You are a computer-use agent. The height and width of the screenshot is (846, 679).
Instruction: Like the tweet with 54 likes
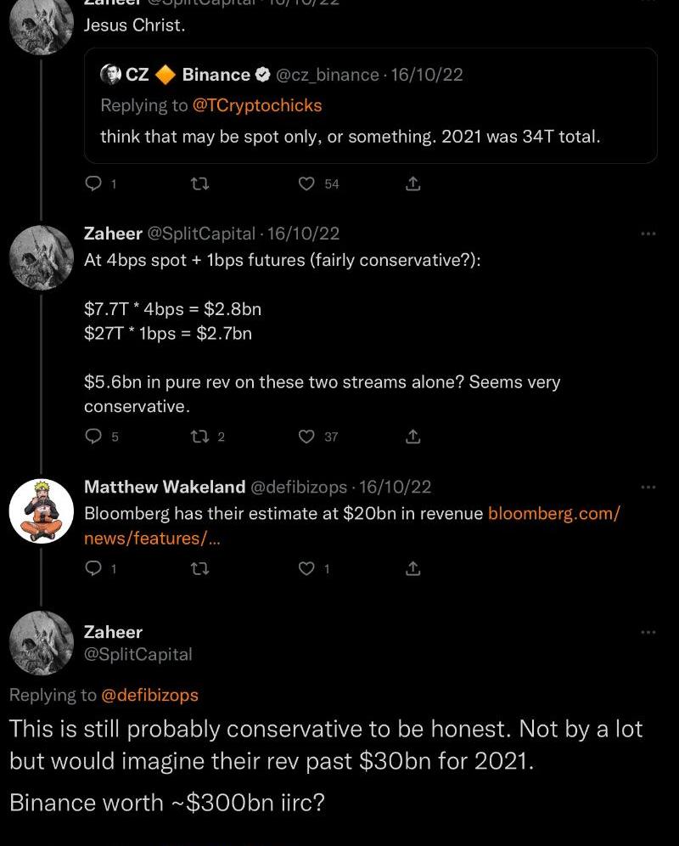point(307,183)
